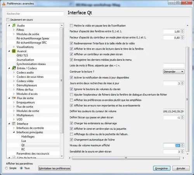
Task: Expand the Codecs audio tree node
Action: pos(14,72)
